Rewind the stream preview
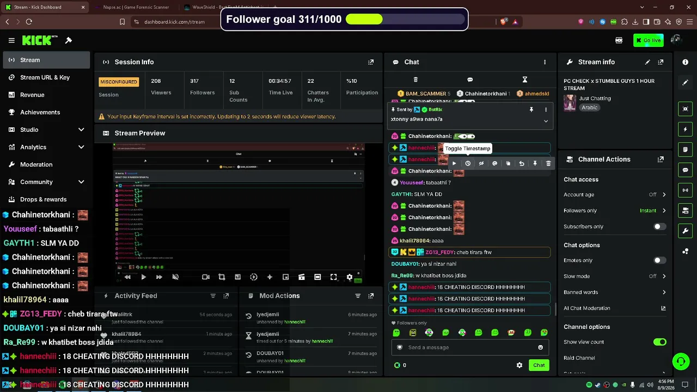 [127, 277]
